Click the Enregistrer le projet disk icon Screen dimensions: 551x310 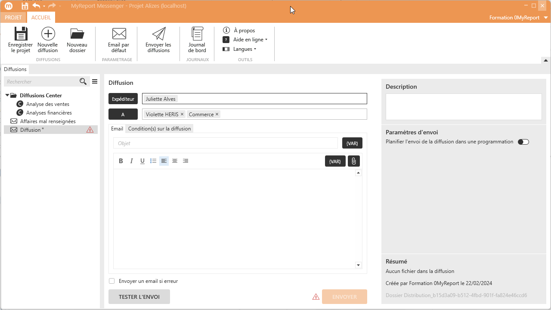tap(20, 34)
